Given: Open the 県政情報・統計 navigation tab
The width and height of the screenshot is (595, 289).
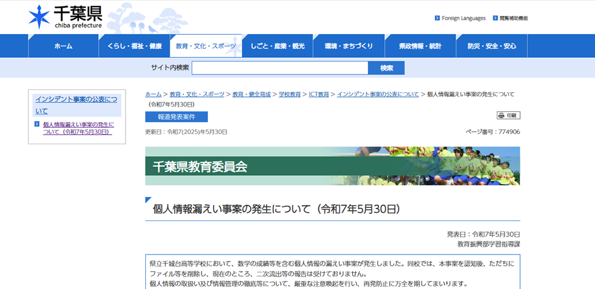Looking at the screenshot, I should (x=420, y=46).
